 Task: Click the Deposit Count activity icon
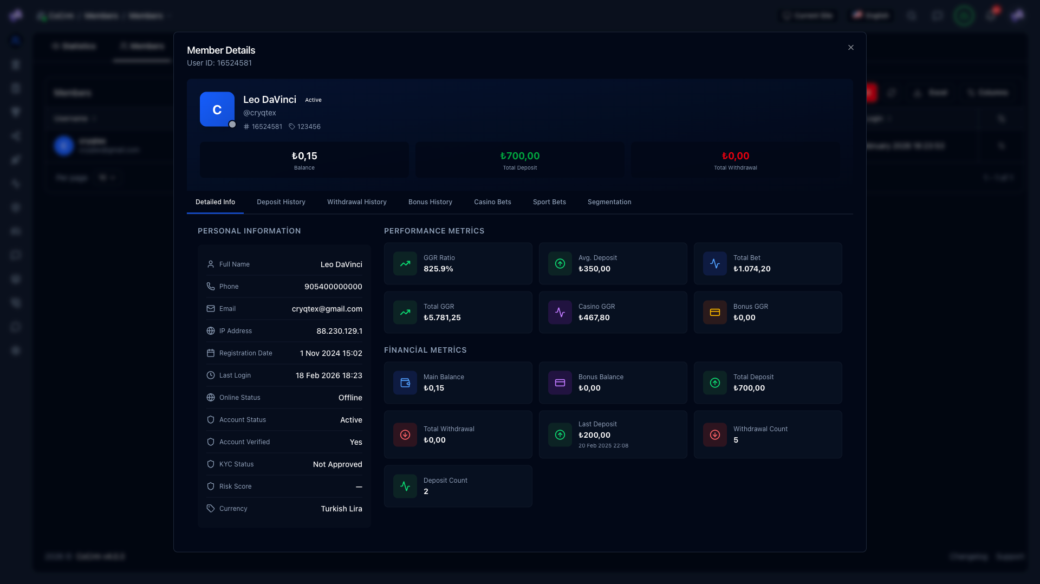405,486
